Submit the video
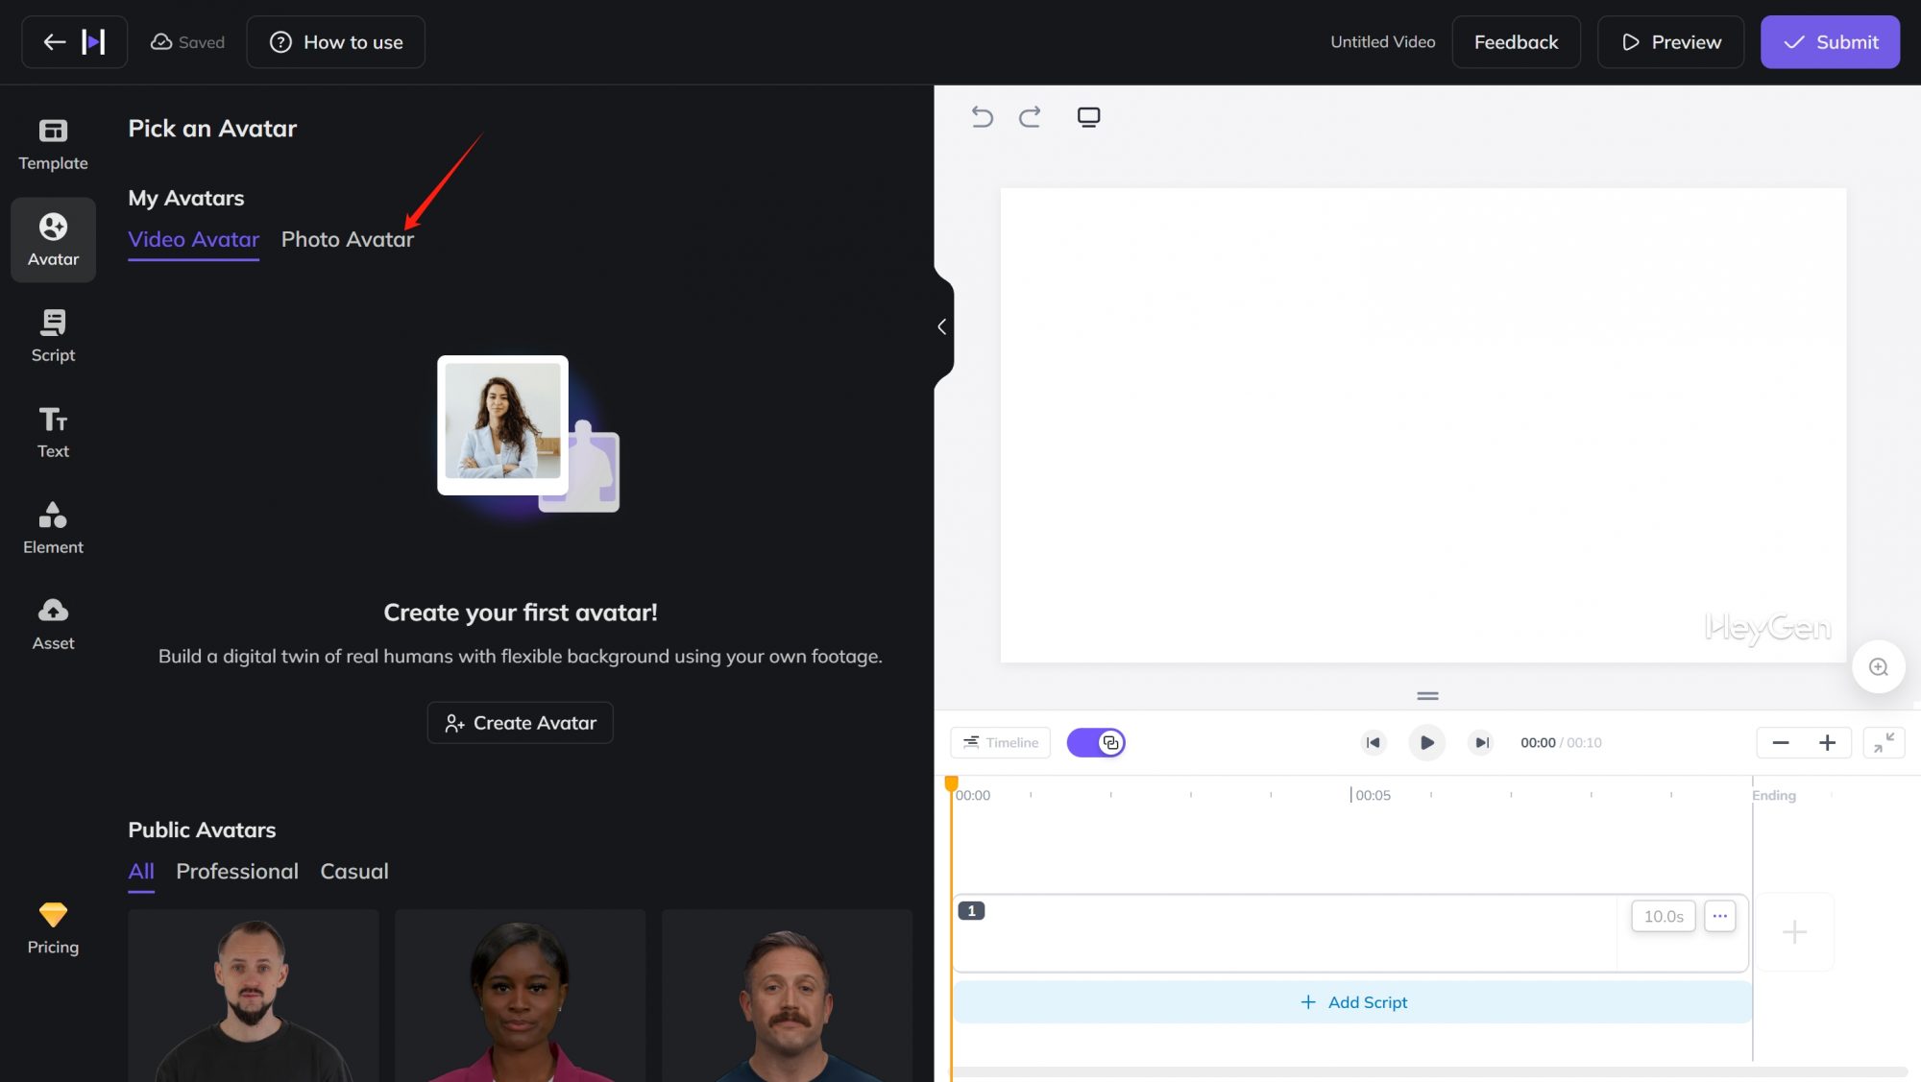 click(x=1830, y=42)
